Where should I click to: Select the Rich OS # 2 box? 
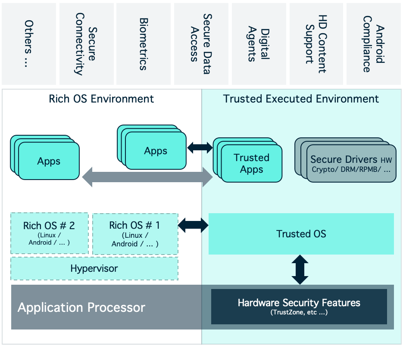point(49,233)
